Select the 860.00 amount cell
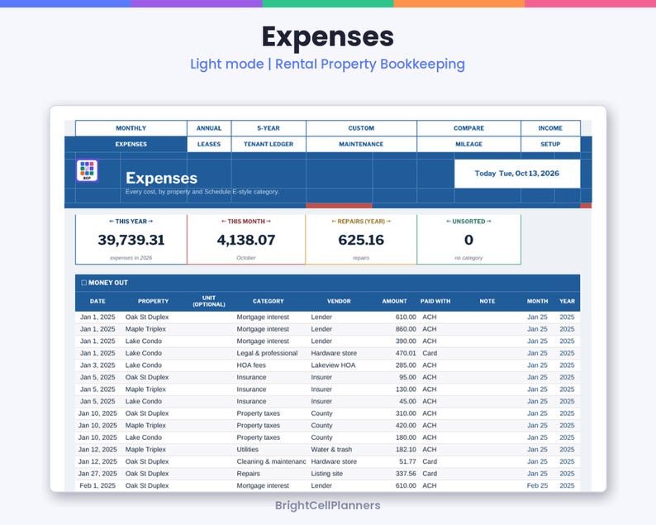 396,329
